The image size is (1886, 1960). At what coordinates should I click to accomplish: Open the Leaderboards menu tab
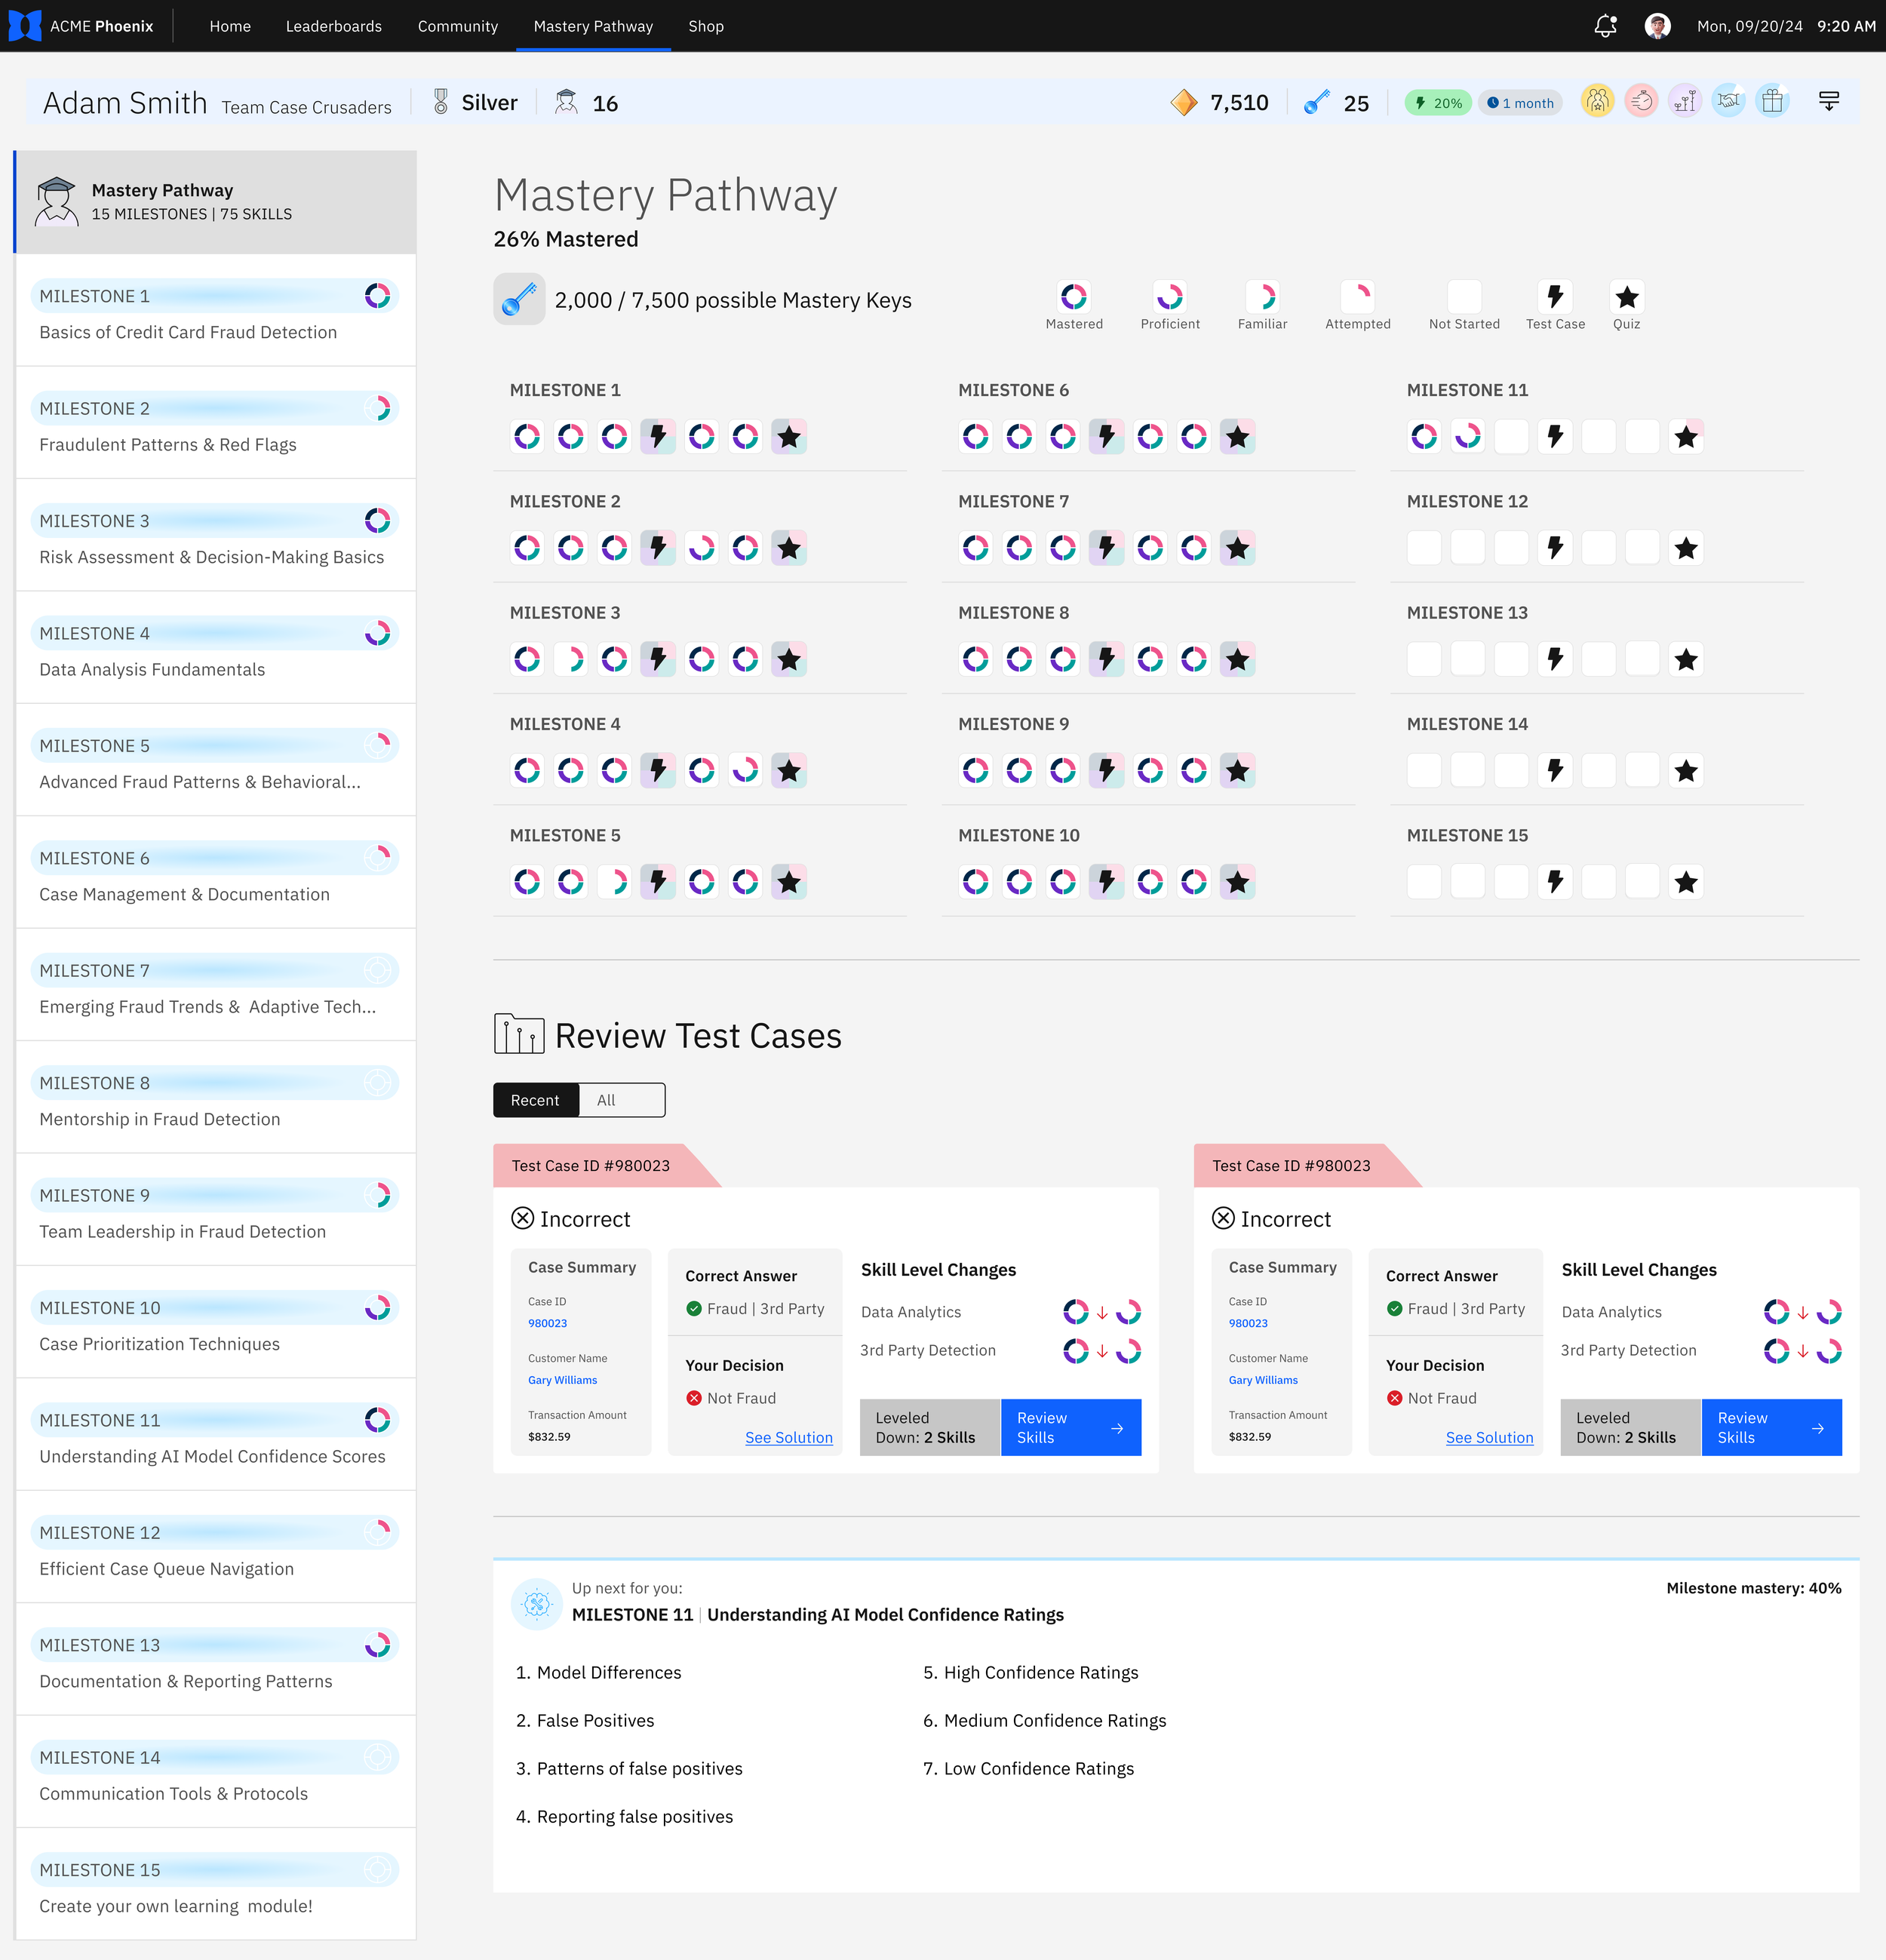tap(333, 26)
